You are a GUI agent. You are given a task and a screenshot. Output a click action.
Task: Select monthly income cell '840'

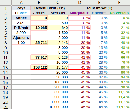tap(58, 28)
